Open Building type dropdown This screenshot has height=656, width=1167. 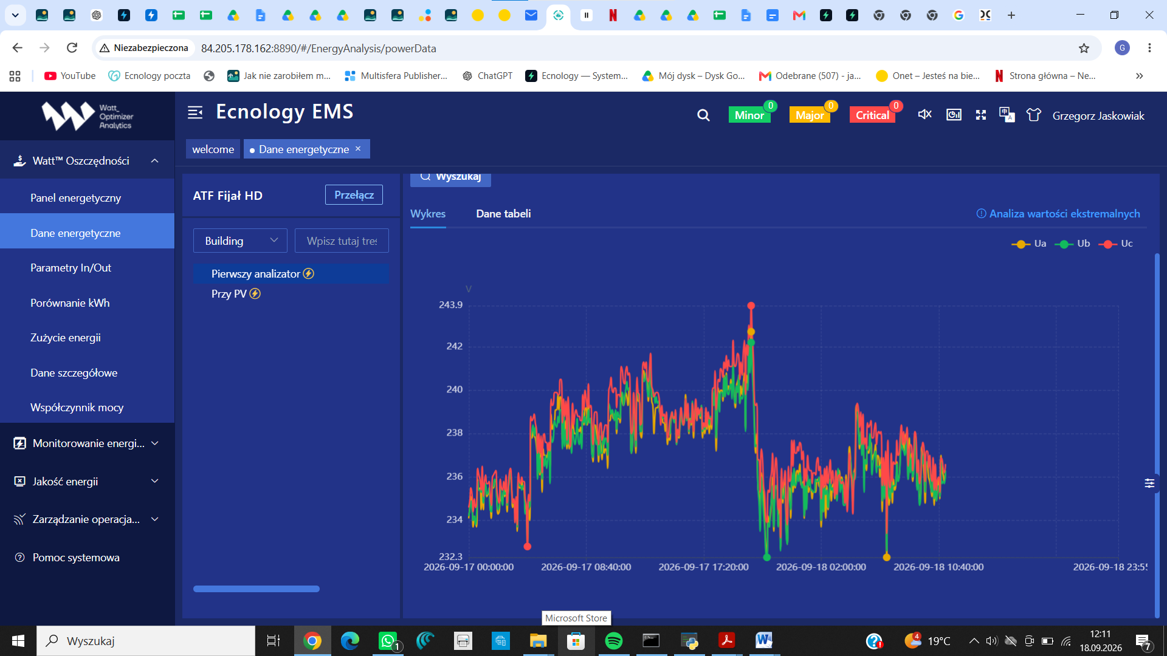click(240, 241)
